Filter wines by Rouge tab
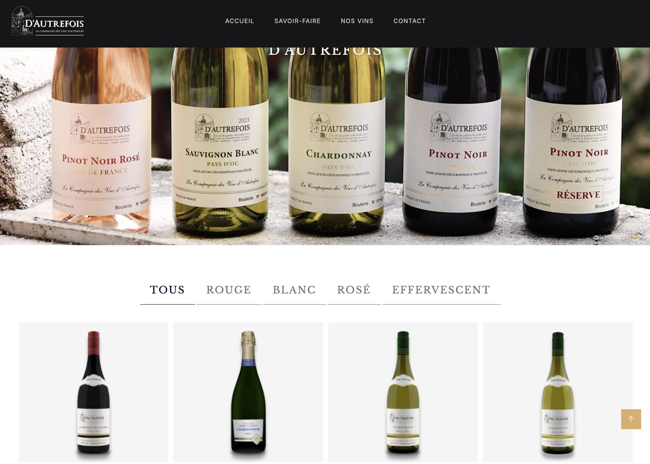The height and width of the screenshot is (464, 650). (229, 290)
